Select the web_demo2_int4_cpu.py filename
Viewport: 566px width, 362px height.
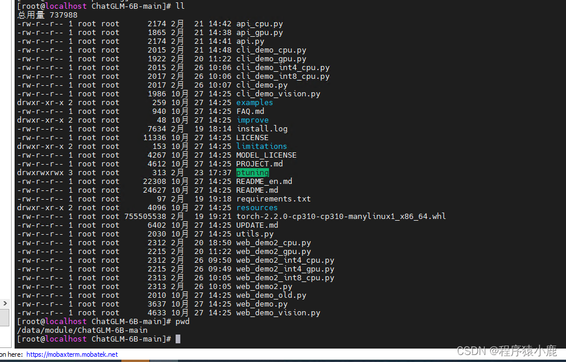(285, 260)
